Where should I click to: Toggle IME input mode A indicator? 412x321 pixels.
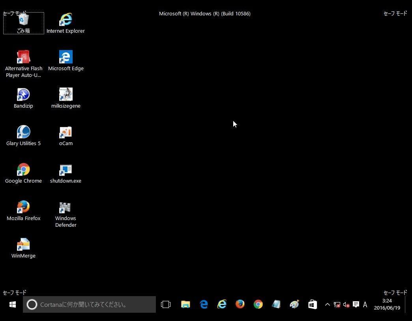tap(365, 304)
